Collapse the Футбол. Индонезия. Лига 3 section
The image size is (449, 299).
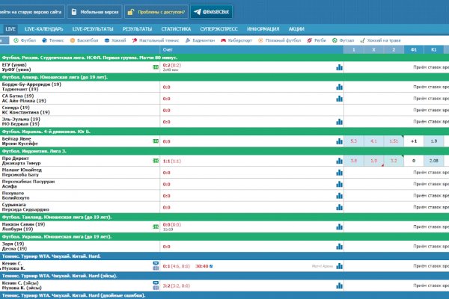pos(45,151)
